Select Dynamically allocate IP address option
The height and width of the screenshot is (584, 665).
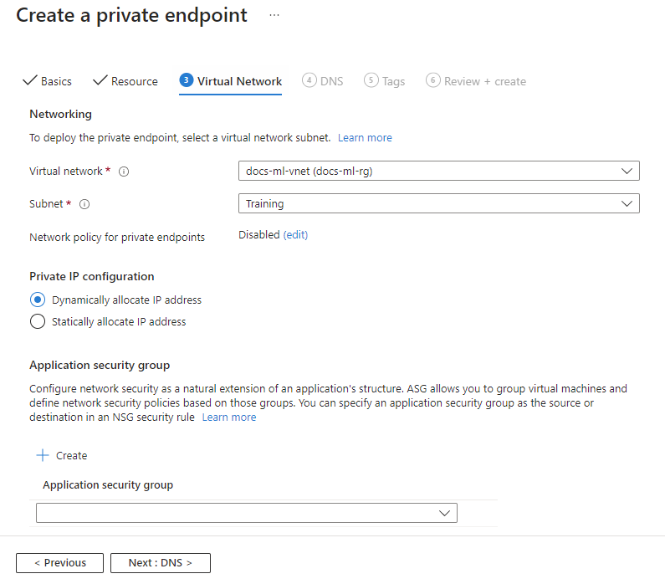click(x=37, y=300)
